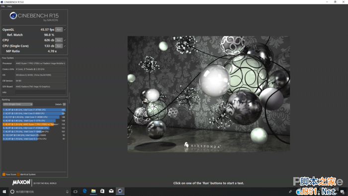Viewport: 348px width, 196px height.
Task: Click the Cinebench R15 logo icon
Action: (x=13, y=16)
